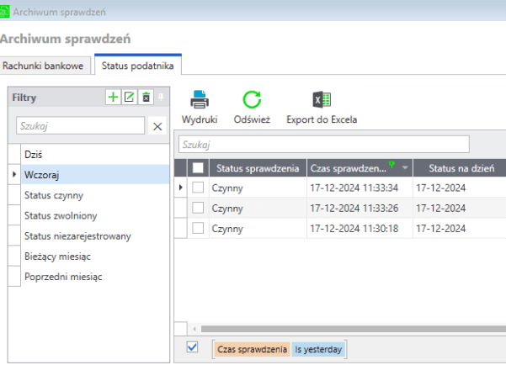Clear the filter search with the X icon
The image size is (506, 365).
(x=157, y=126)
